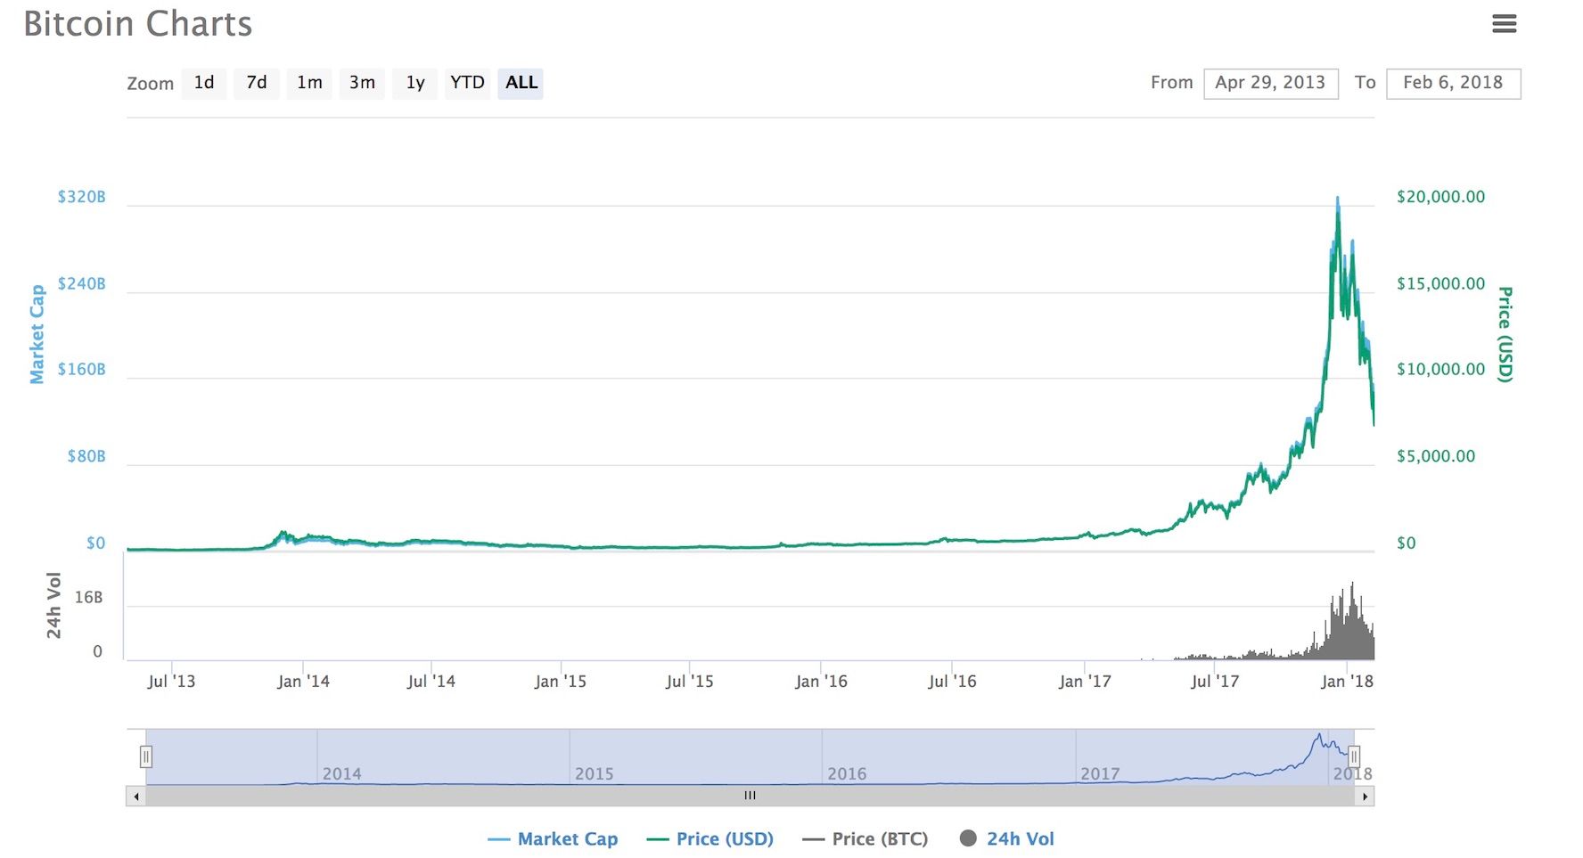Viewport: 1583px width, 858px height.
Task: Click 2016 in the navigator timeline
Action: coord(847,773)
